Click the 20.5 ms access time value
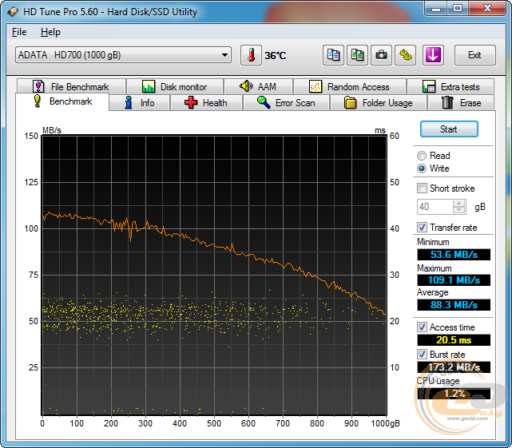Screen dimensions: 512x448 [x=454, y=340]
